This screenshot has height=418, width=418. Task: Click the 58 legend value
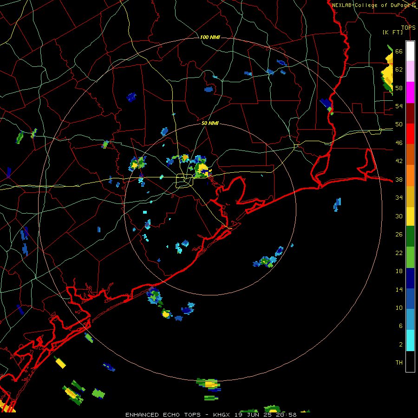(x=399, y=88)
